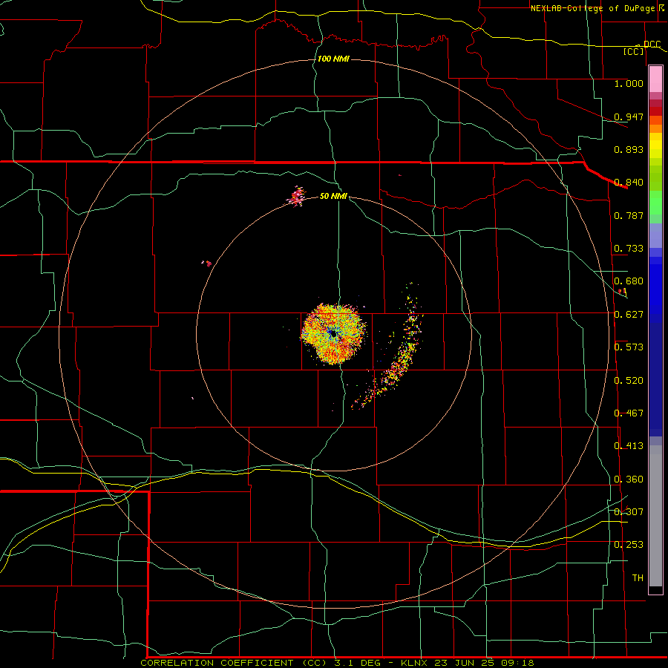Click the 0.893 color scale value
The image size is (668, 668).
coord(629,149)
